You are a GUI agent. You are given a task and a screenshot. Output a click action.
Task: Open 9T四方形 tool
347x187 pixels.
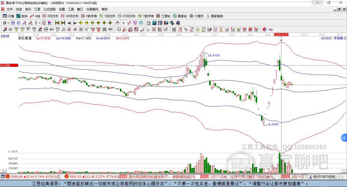pyautogui.click(x=127, y=16)
